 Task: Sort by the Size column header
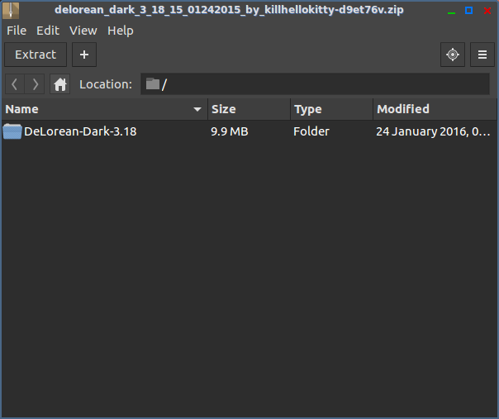point(249,109)
